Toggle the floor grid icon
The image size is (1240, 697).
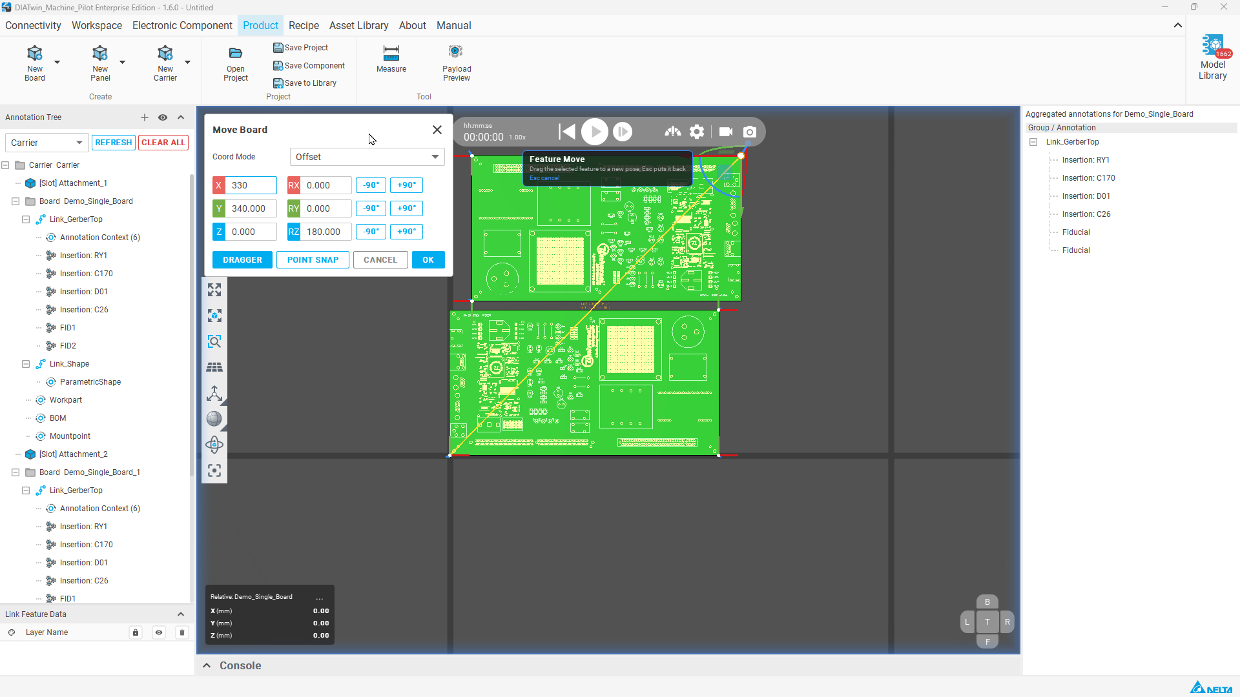click(214, 367)
